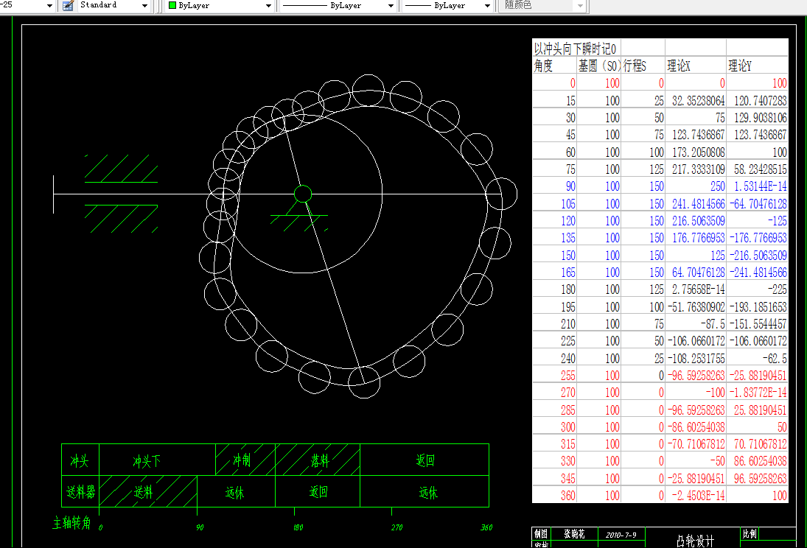Viewport: 807px width, 548px height.
Task: Click the 冲头下 cell in timing chart
Action: (x=147, y=460)
